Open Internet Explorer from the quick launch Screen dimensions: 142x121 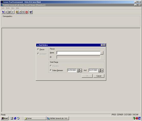[x=15, y=118]
